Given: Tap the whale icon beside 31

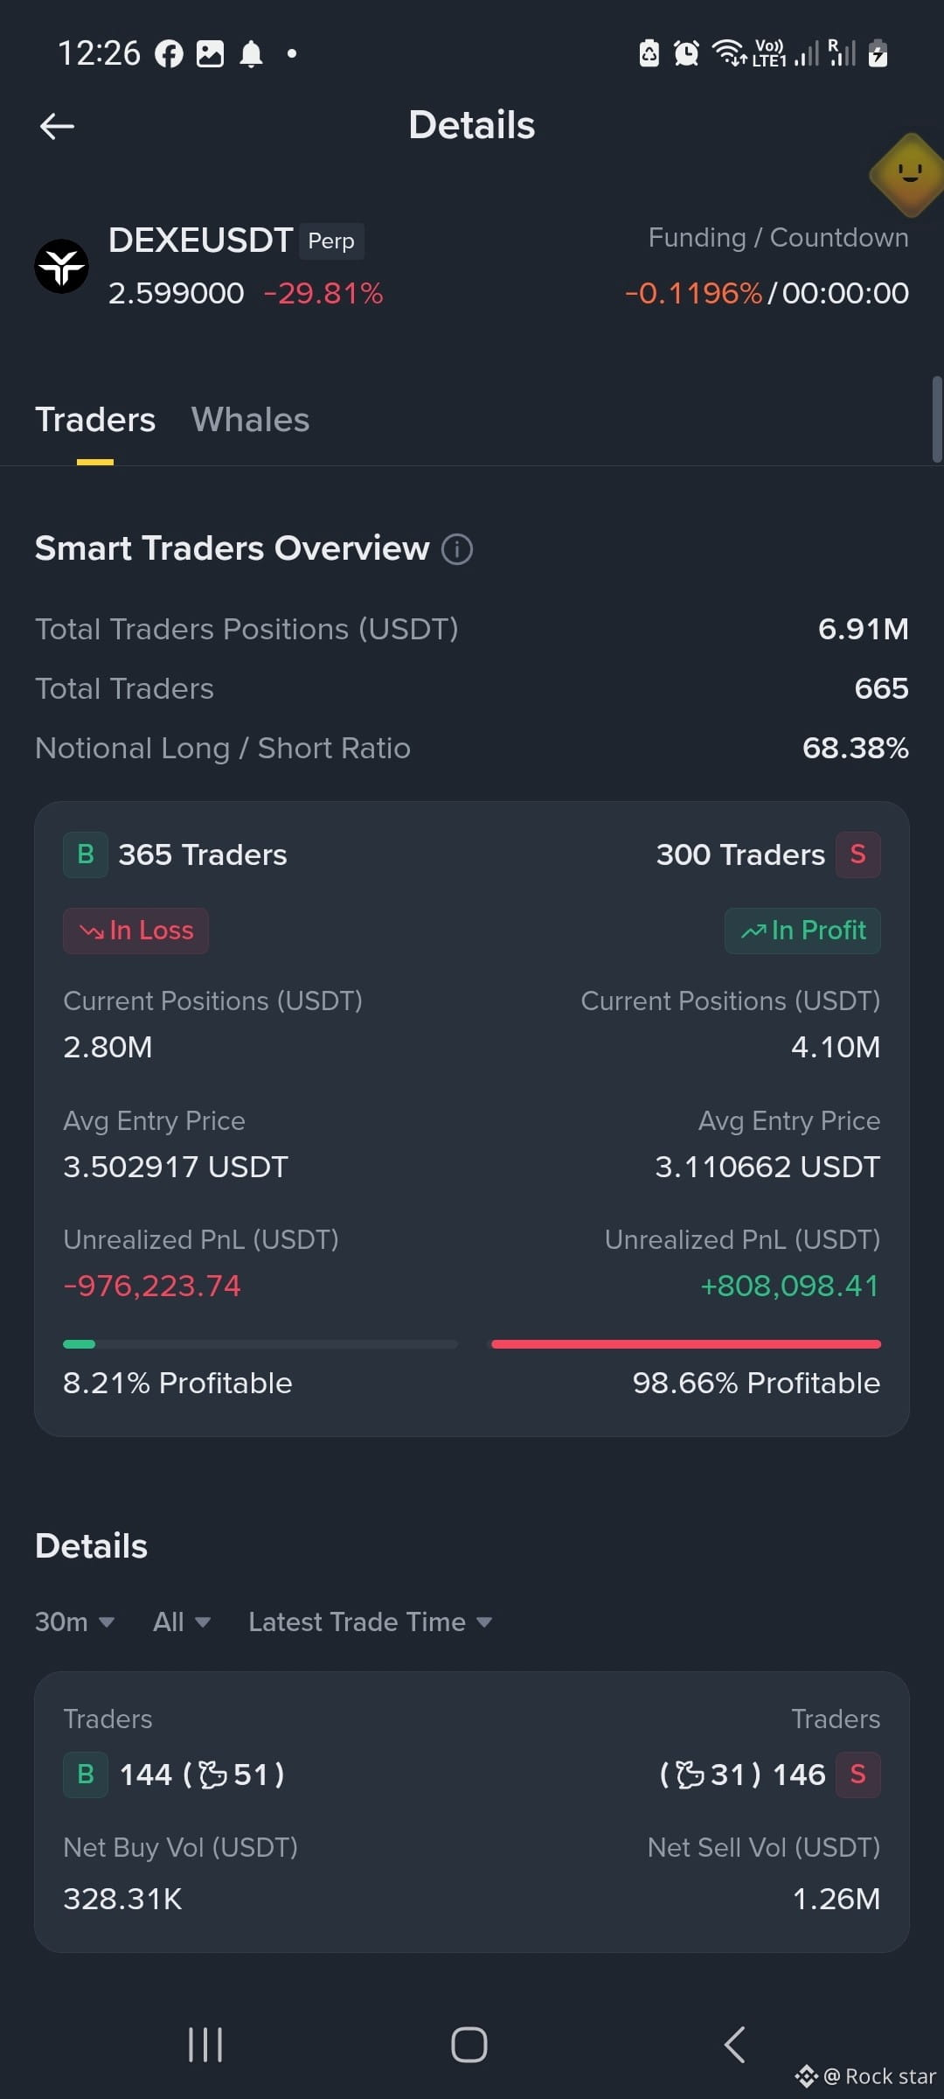Looking at the screenshot, I should 690,1775.
